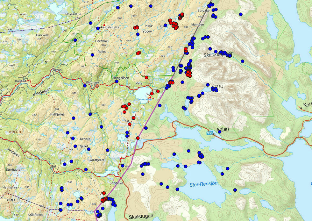Click the Åkran place label
Screen dimensions: 312x221
tap(57, 70)
